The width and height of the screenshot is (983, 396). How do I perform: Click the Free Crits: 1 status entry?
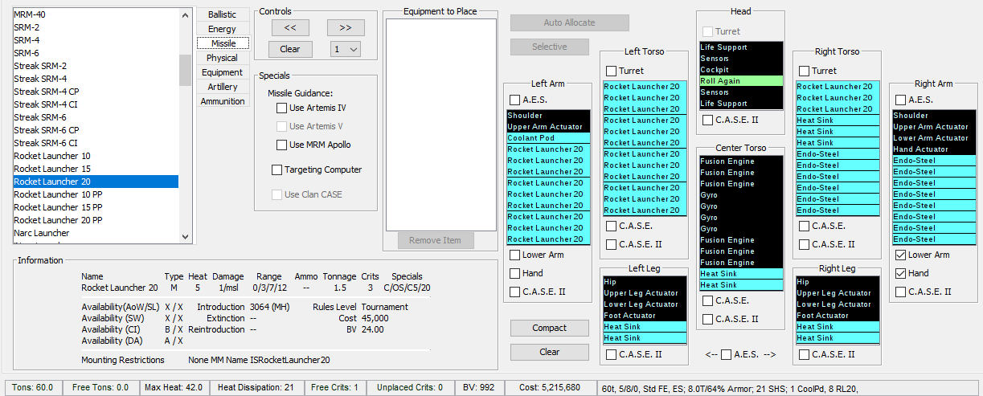pyautogui.click(x=334, y=387)
